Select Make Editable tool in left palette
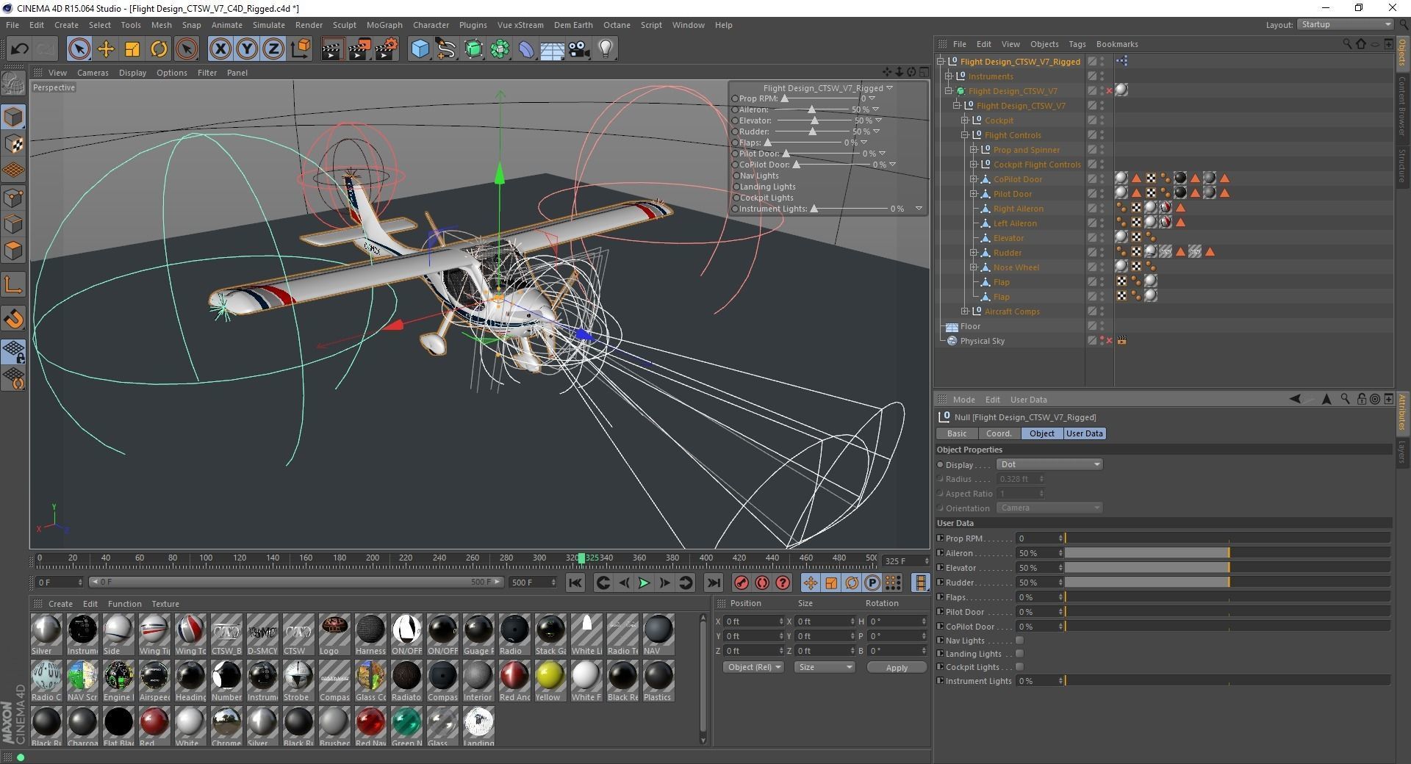The width and height of the screenshot is (1411, 764). click(13, 83)
